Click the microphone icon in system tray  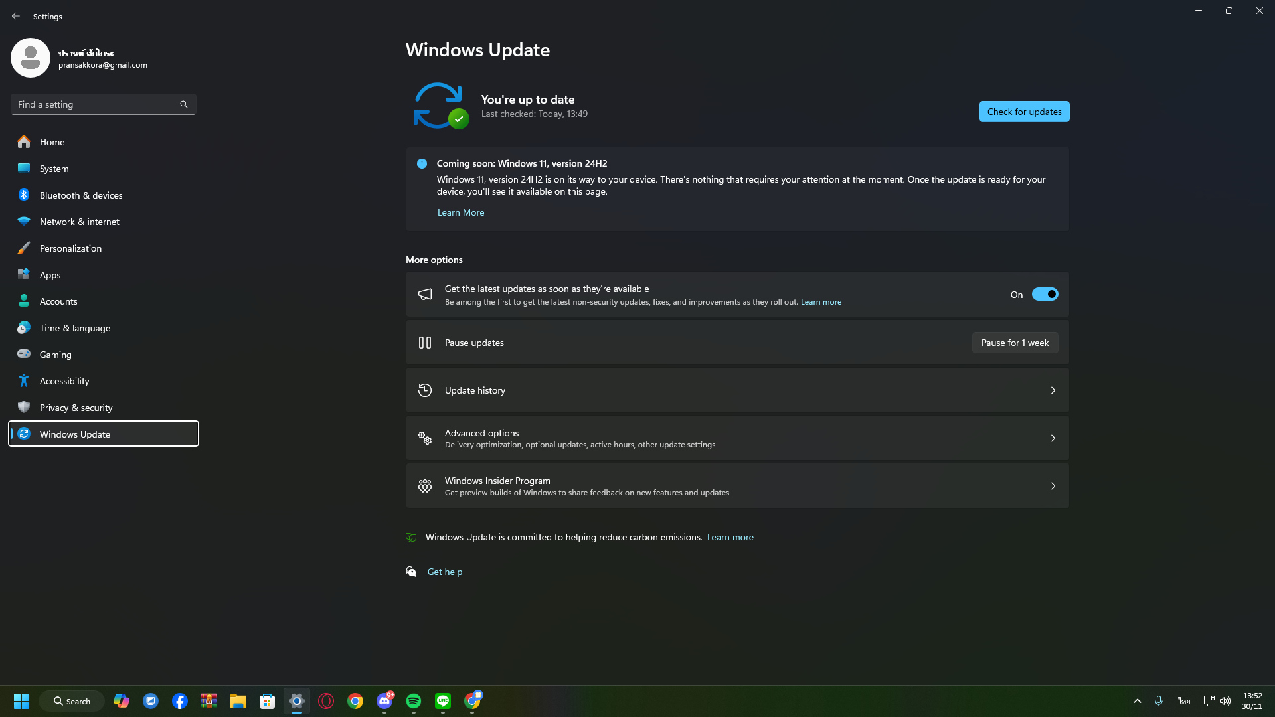pyautogui.click(x=1159, y=701)
